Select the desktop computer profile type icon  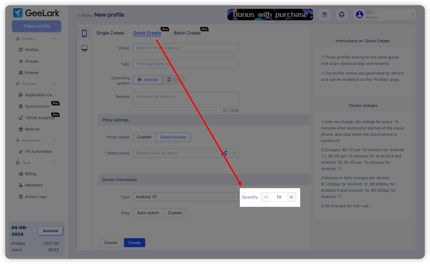[84, 48]
